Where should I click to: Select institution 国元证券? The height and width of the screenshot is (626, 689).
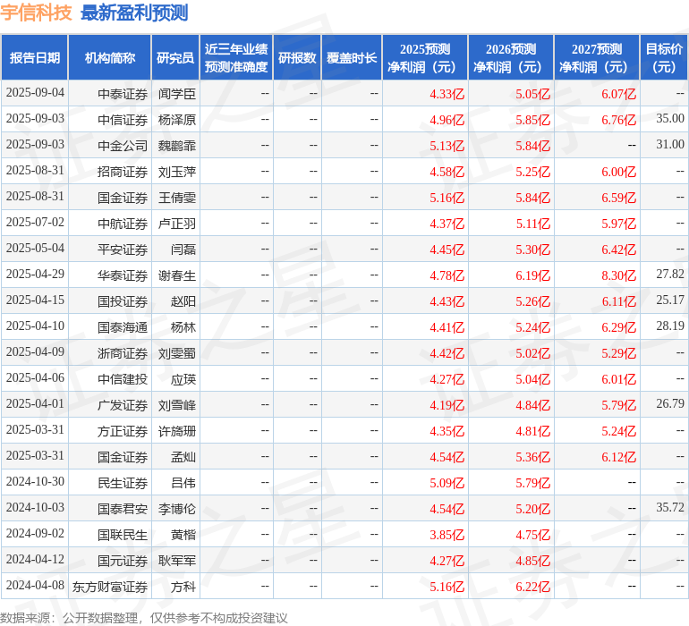[123, 560]
